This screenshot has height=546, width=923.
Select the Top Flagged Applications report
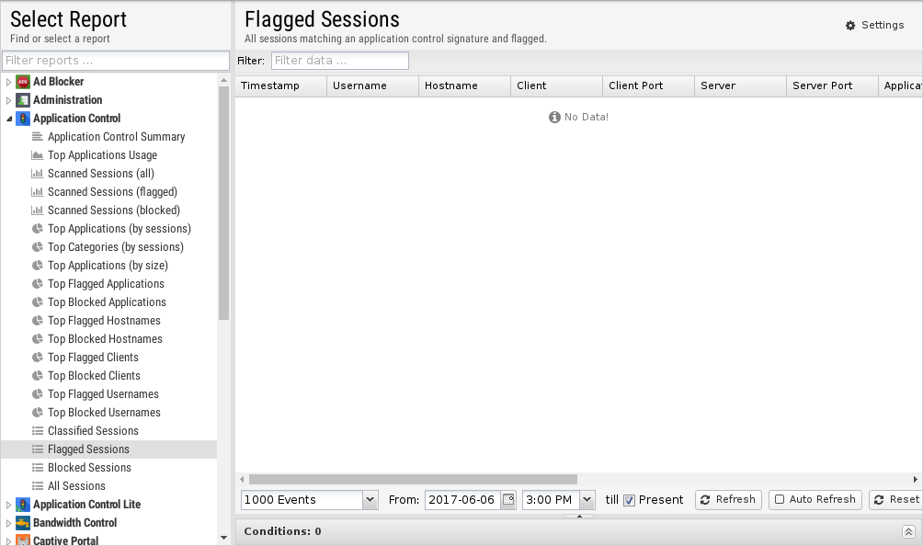106,284
